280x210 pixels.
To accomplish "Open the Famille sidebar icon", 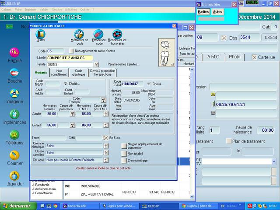I will 14,52.
